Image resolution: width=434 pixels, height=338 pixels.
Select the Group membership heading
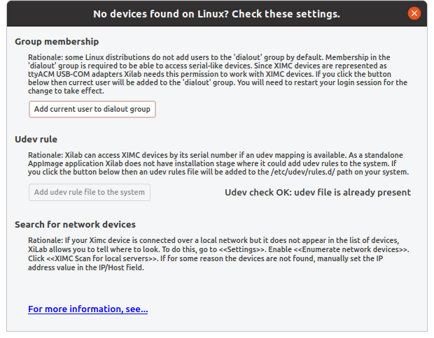[x=57, y=41]
